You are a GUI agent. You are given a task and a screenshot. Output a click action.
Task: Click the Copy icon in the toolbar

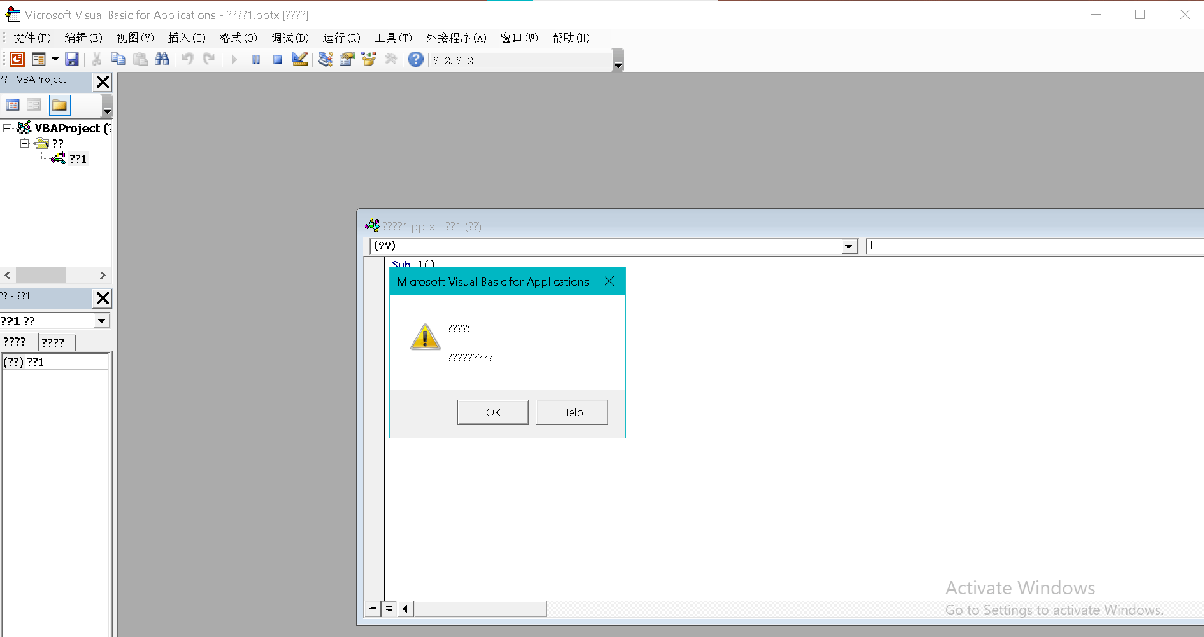[118, 59]
